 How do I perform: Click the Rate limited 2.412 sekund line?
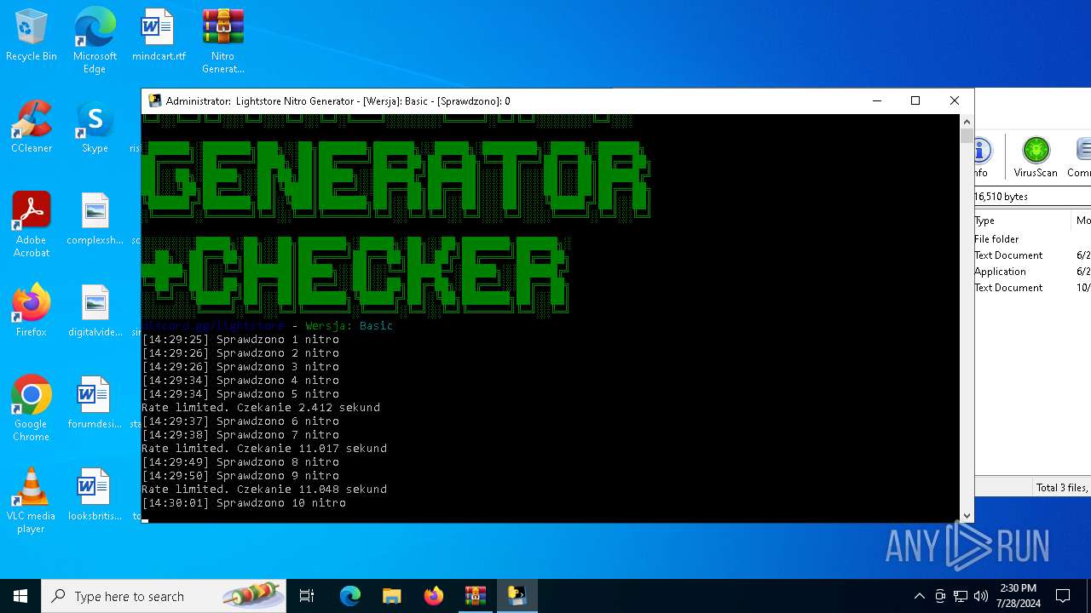[261, 408]
